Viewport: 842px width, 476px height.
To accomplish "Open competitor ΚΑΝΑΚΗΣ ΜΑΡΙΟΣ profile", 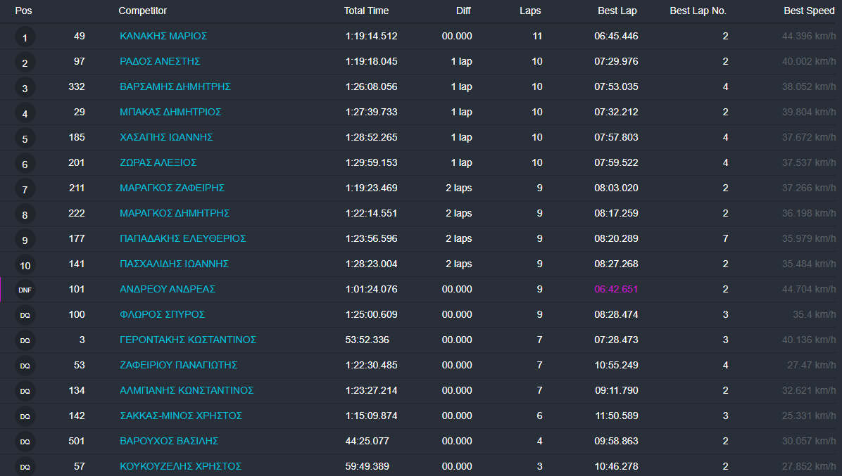I will click(163, 36).
